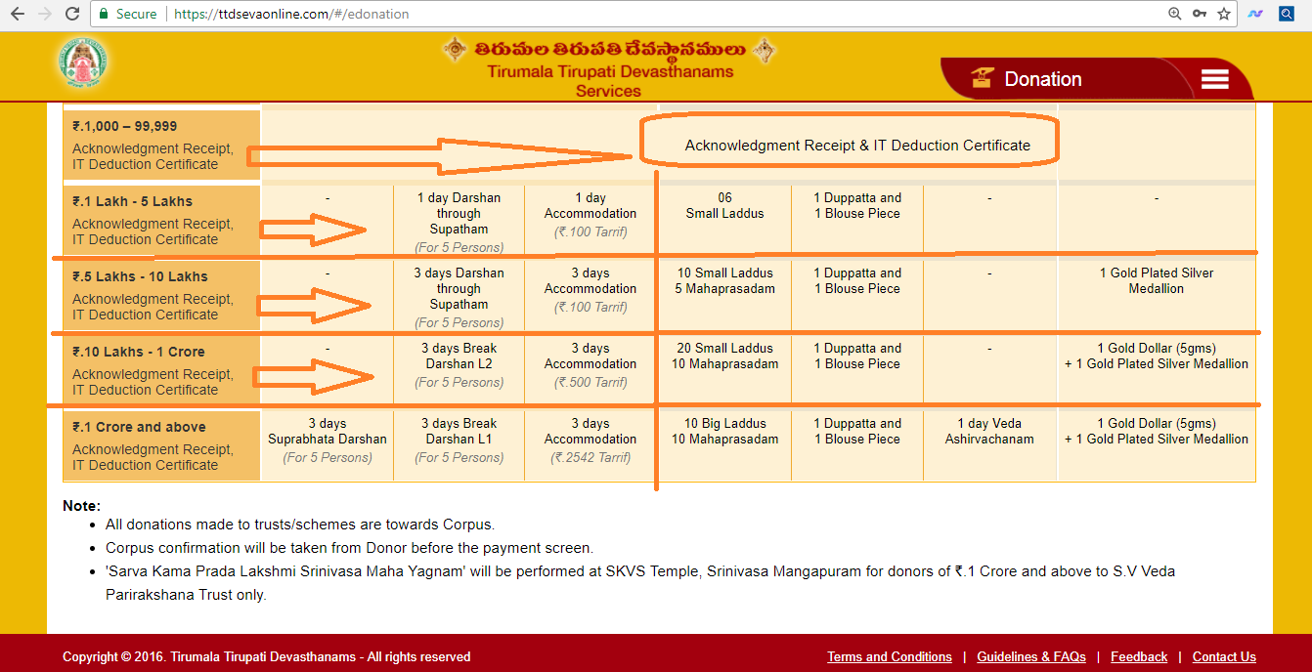Viewport: 1312px width, 672px height.
Task: Click the Donation header title
Action: (x=1043, y=79)
